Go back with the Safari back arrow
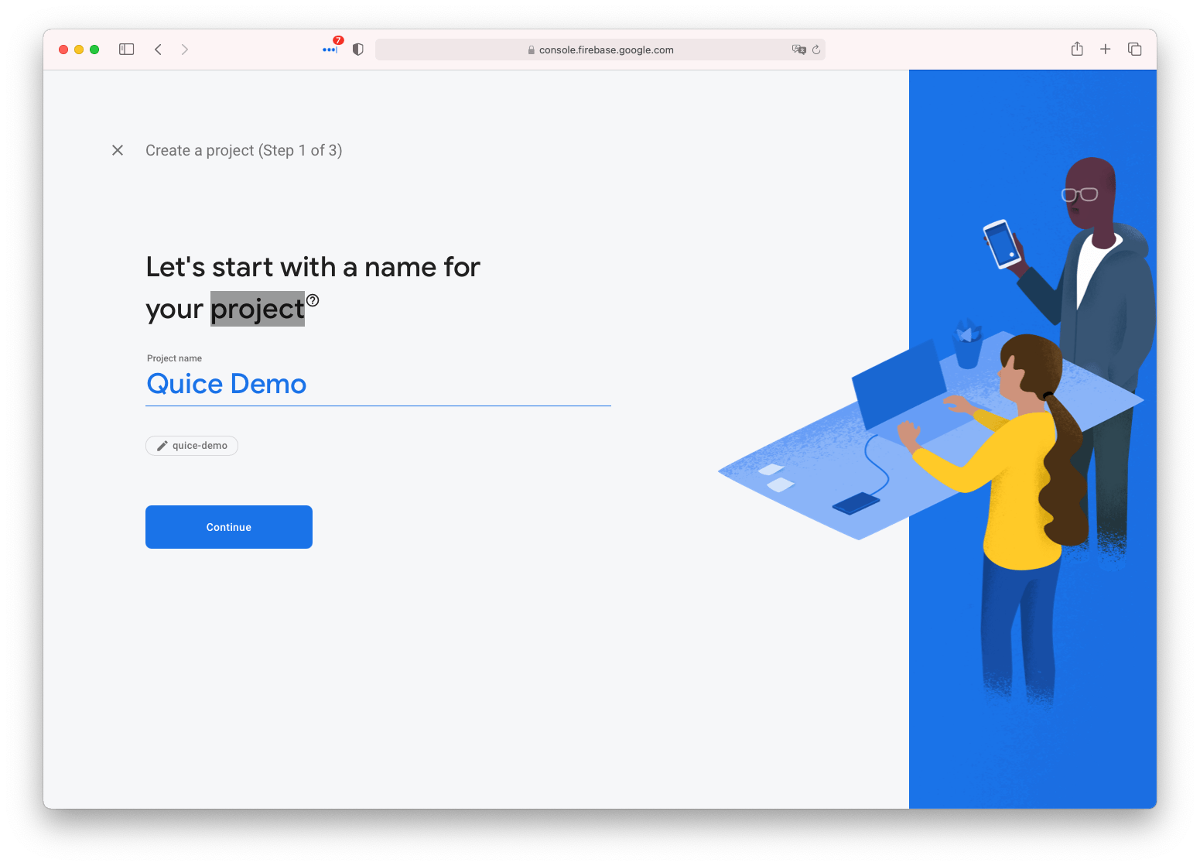1200x866 pixels. tap(158, 50)
